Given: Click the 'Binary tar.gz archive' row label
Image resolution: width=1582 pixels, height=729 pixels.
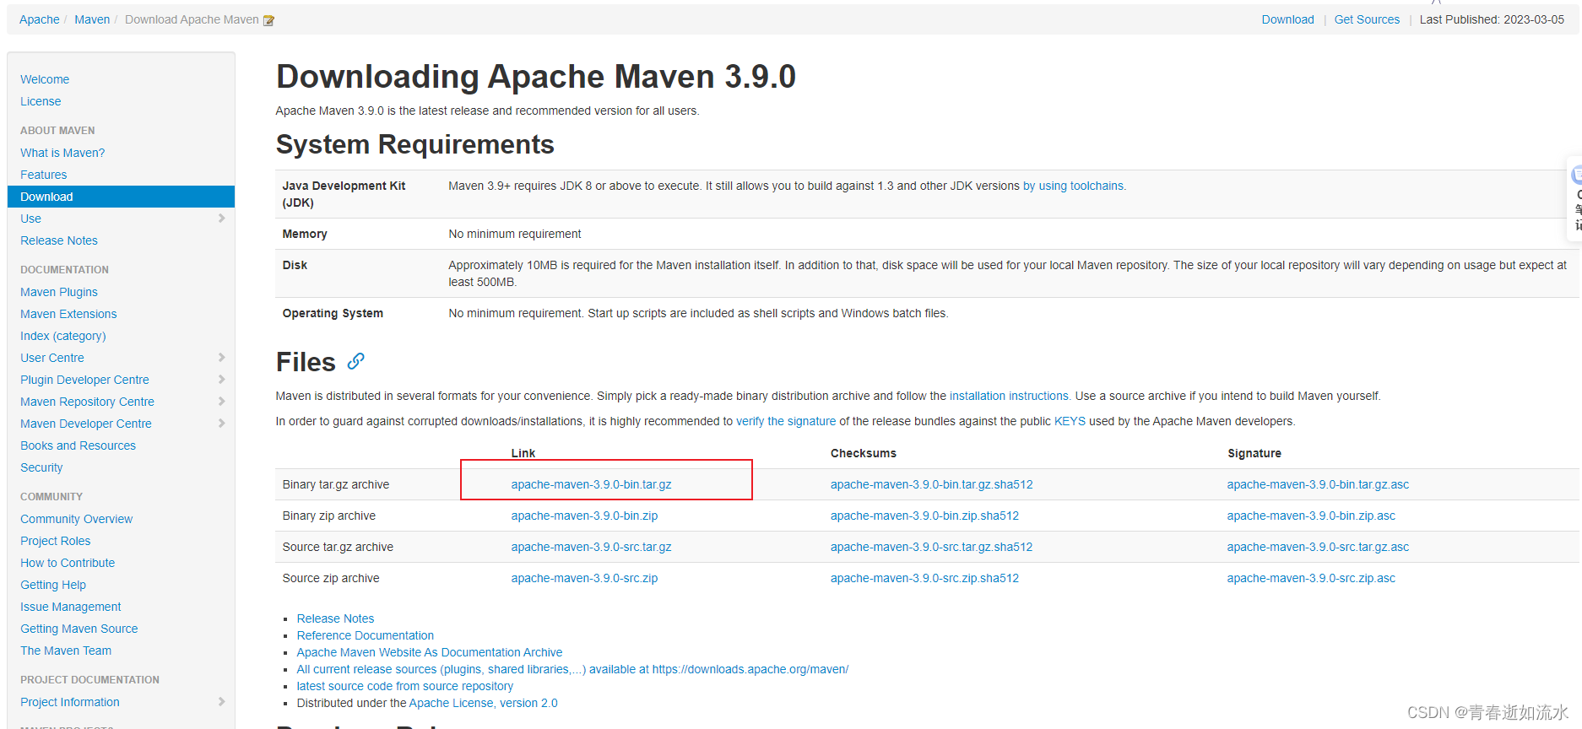Looking at the screenshot, I should tap(335, 484).
